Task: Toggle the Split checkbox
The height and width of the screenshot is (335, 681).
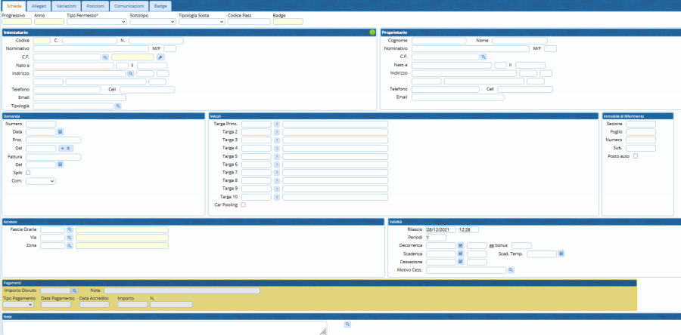Action: [x=29, y=173]
